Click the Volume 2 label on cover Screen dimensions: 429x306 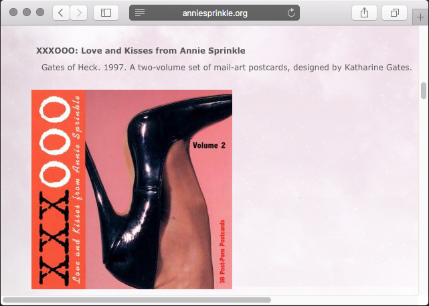[x=209, y=145]
